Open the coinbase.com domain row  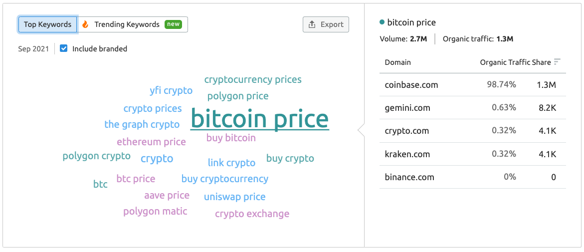[473, 85]
